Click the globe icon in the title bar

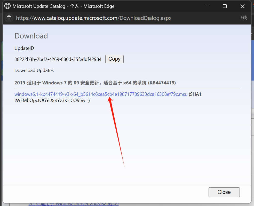pyautogui.click(x=7, y=6)
